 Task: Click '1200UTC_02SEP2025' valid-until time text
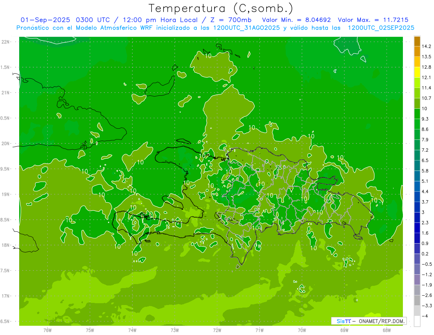click(381, 28)
